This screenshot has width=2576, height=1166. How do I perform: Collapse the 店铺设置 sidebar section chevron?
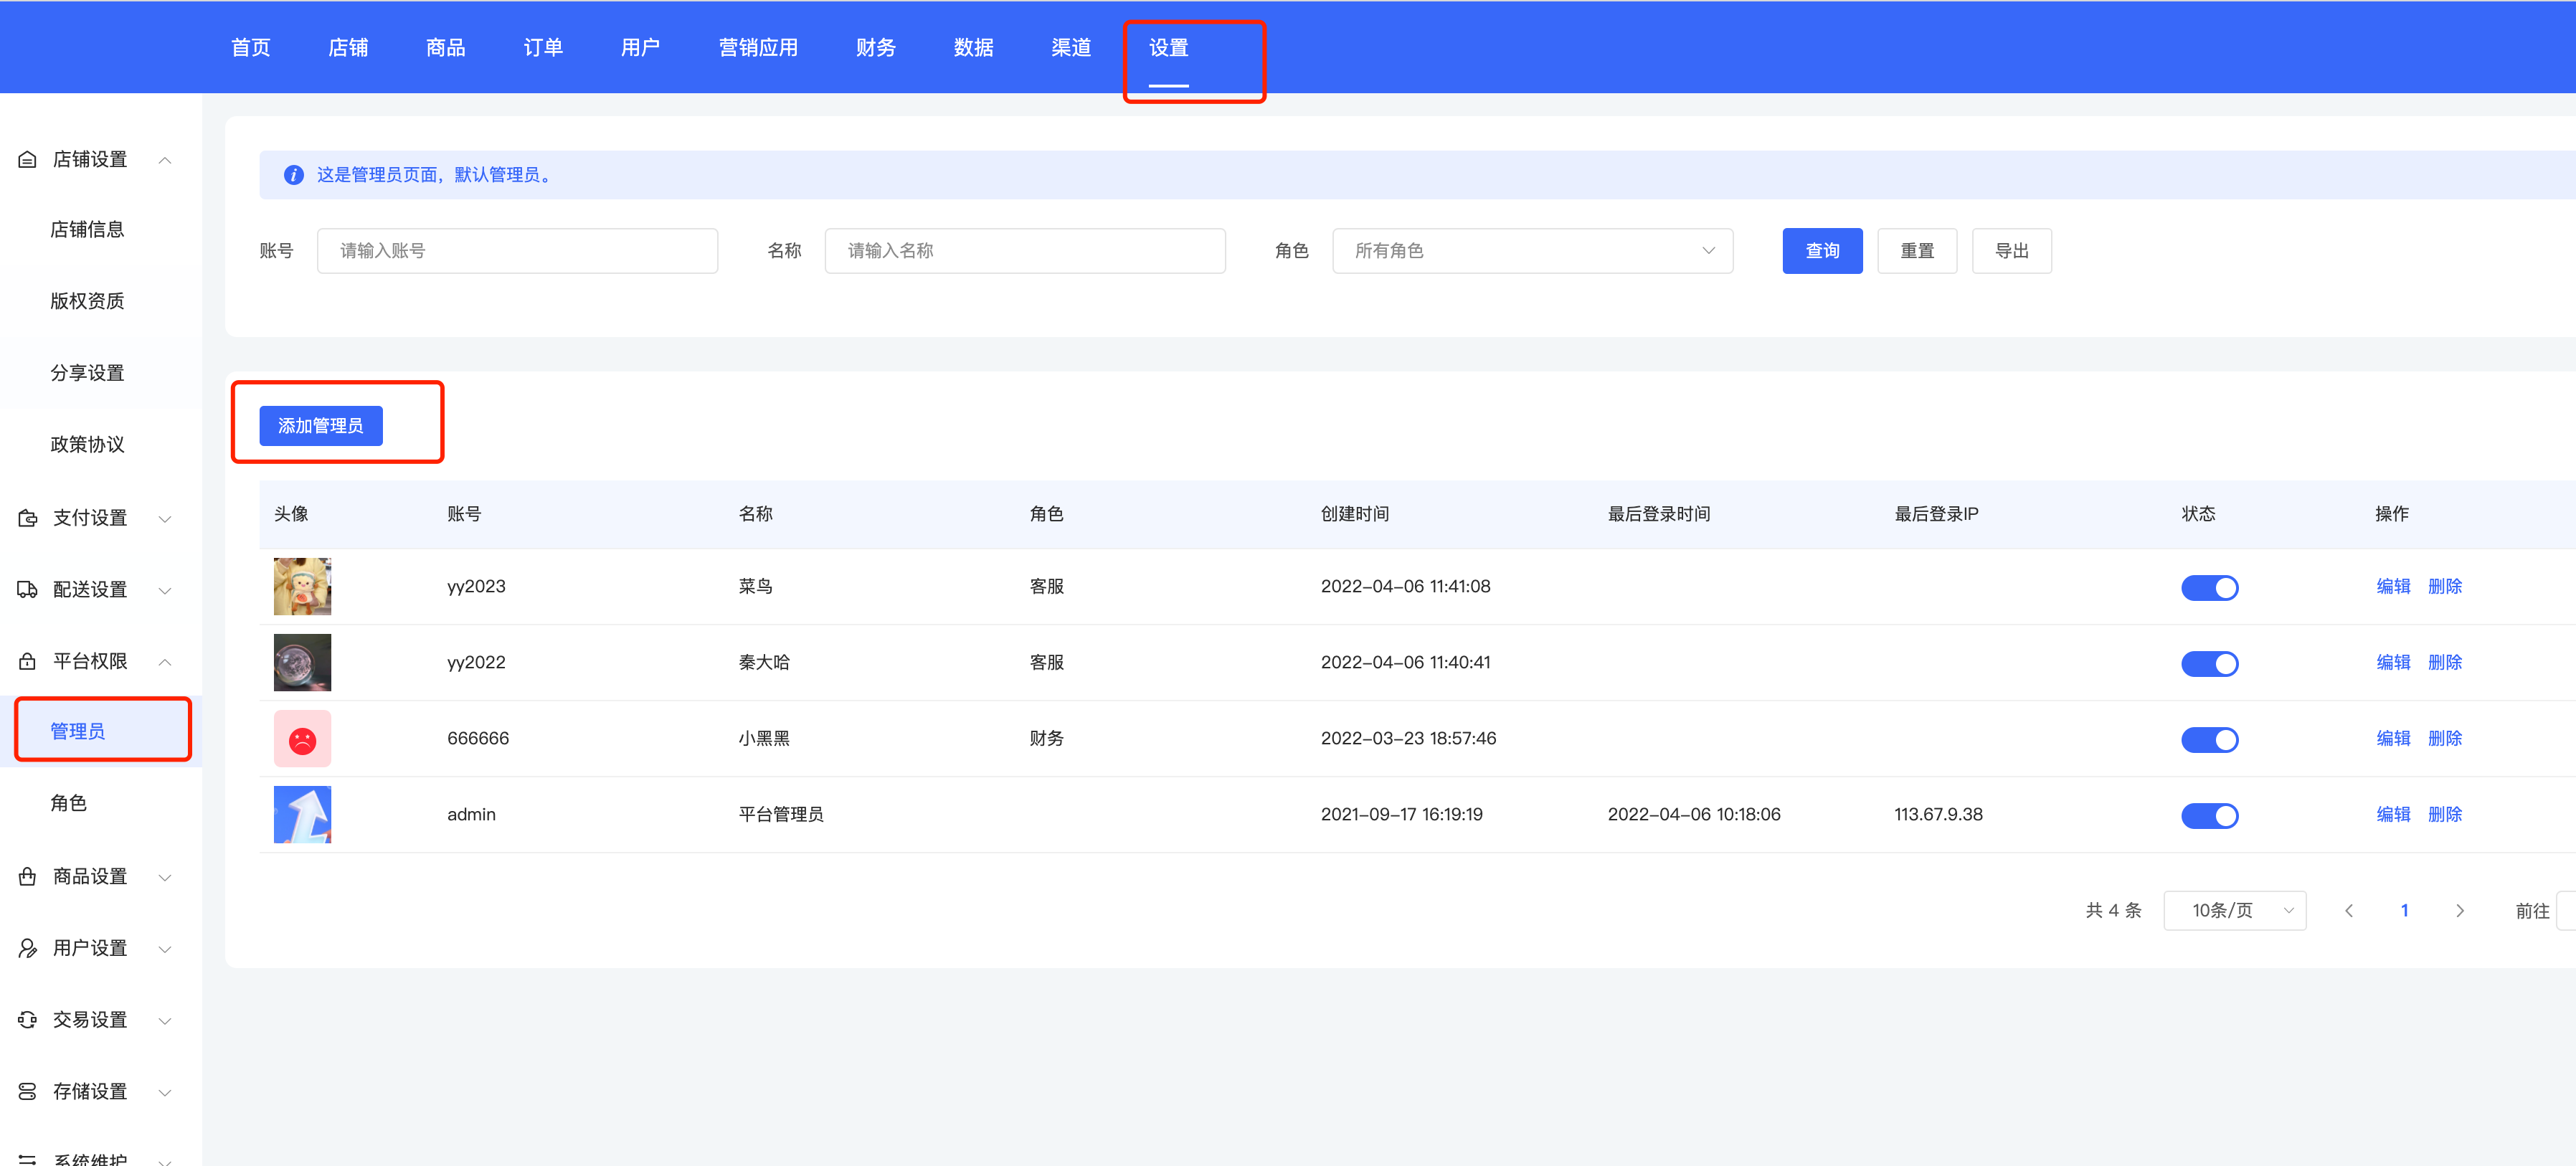pyautogui.click(x=165, y=160)
